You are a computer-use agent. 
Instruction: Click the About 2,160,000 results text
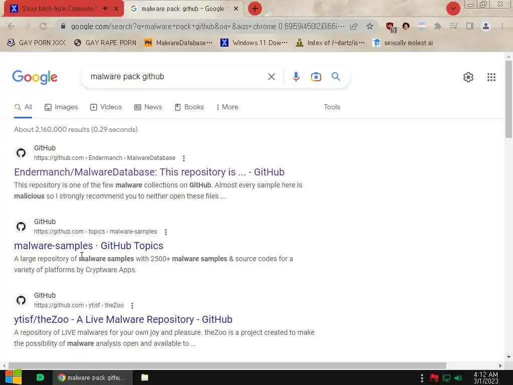76,129
